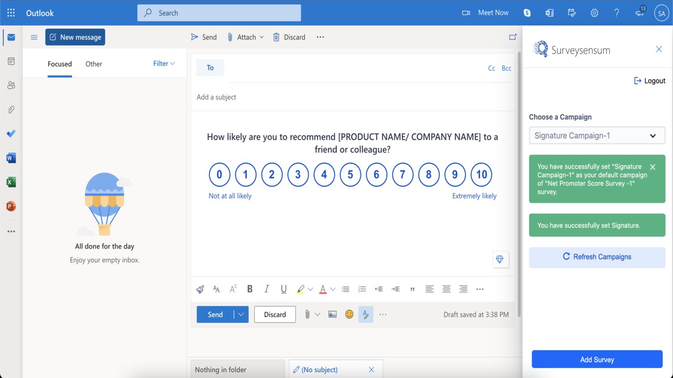673x378 pixels.
Task: Open People in the left sidebar
Action: pos(11,85)
